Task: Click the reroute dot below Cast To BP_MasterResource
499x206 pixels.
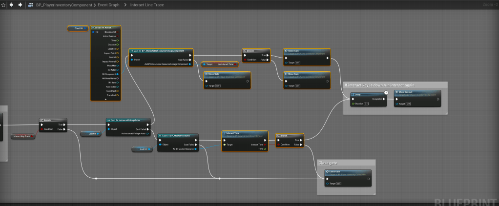Action: click(220, 178)
